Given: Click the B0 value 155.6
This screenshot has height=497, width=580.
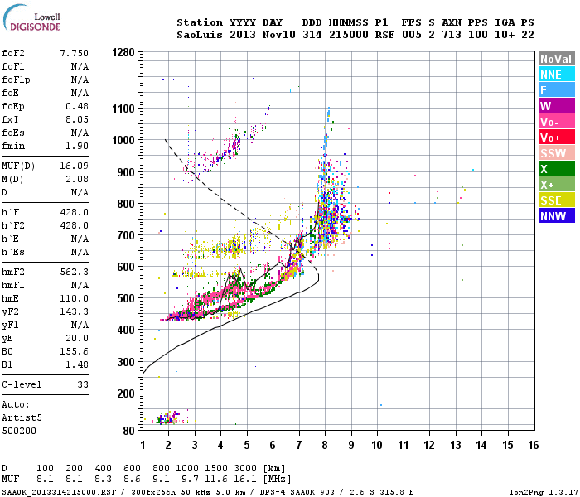Looking at the screenshot, I should coord(75,352).
